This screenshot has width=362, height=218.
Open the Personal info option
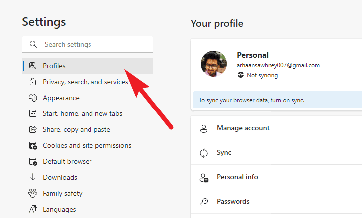276,177
